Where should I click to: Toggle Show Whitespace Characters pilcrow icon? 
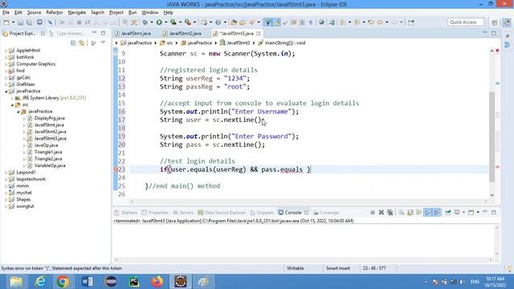(311, 22)
